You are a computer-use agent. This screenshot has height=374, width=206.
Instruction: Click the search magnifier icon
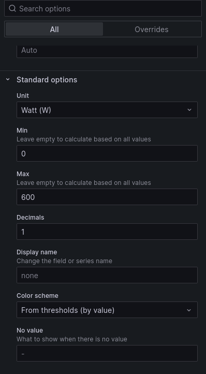click(x=12, y=9)
